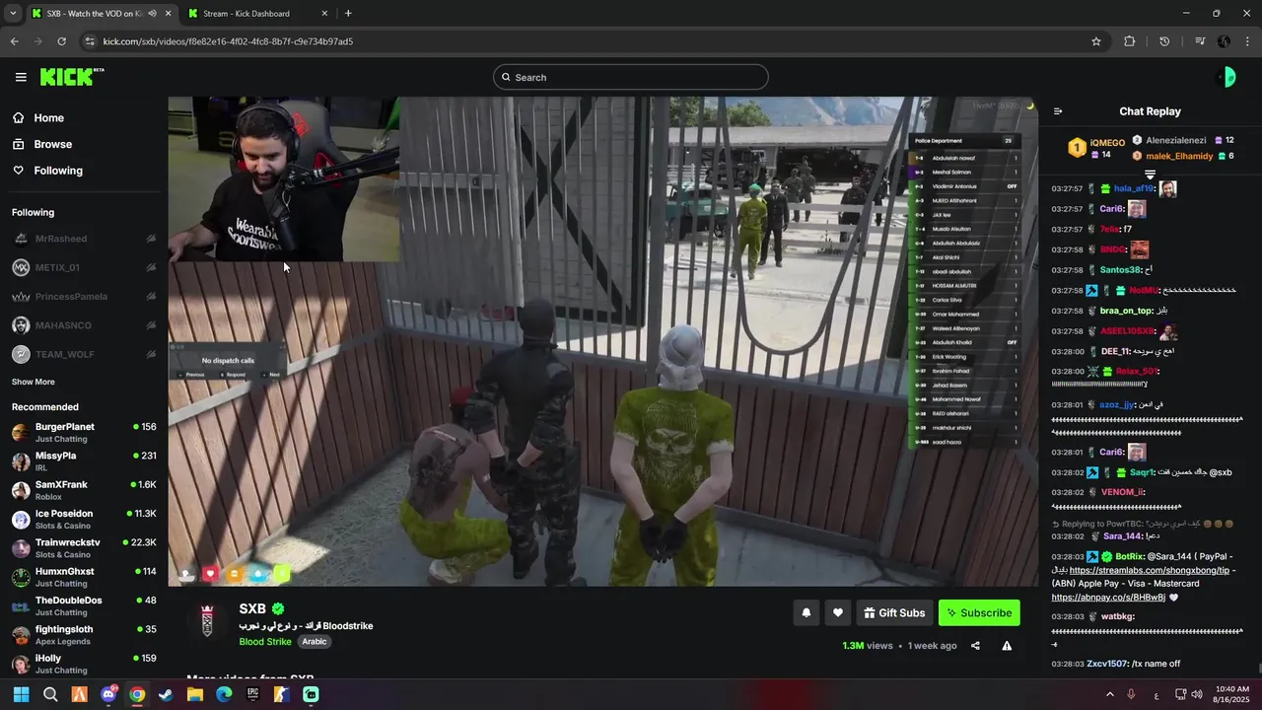
Task: Click the video player to pause
Action: point(602,341)
